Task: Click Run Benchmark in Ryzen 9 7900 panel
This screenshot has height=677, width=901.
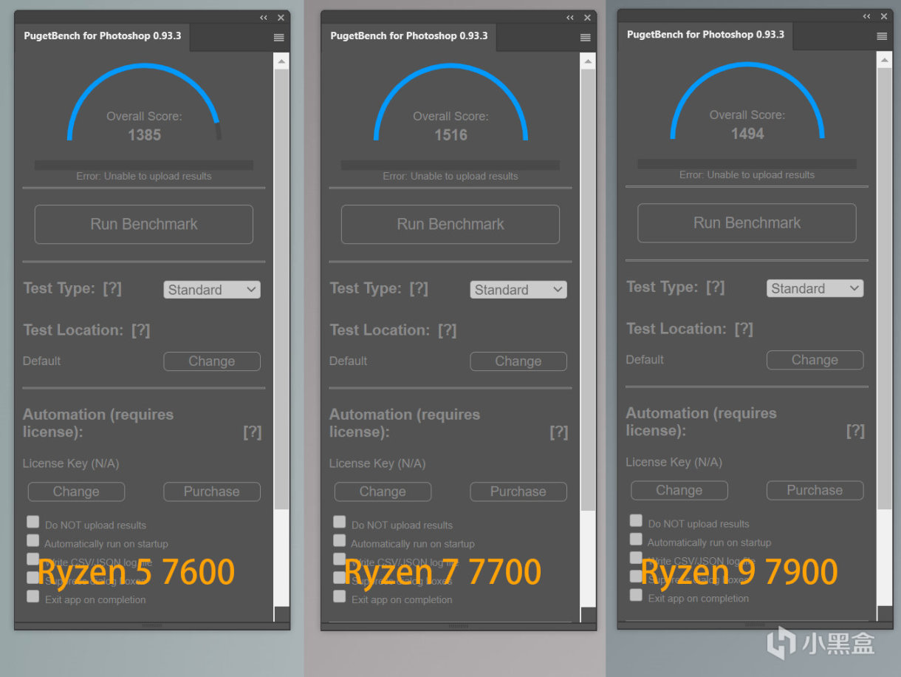Action: tap(747, 222)
